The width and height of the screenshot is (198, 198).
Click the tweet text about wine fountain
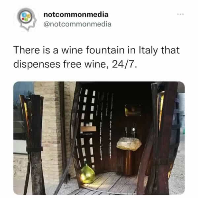pyautogui.click(x=96, y=57)
